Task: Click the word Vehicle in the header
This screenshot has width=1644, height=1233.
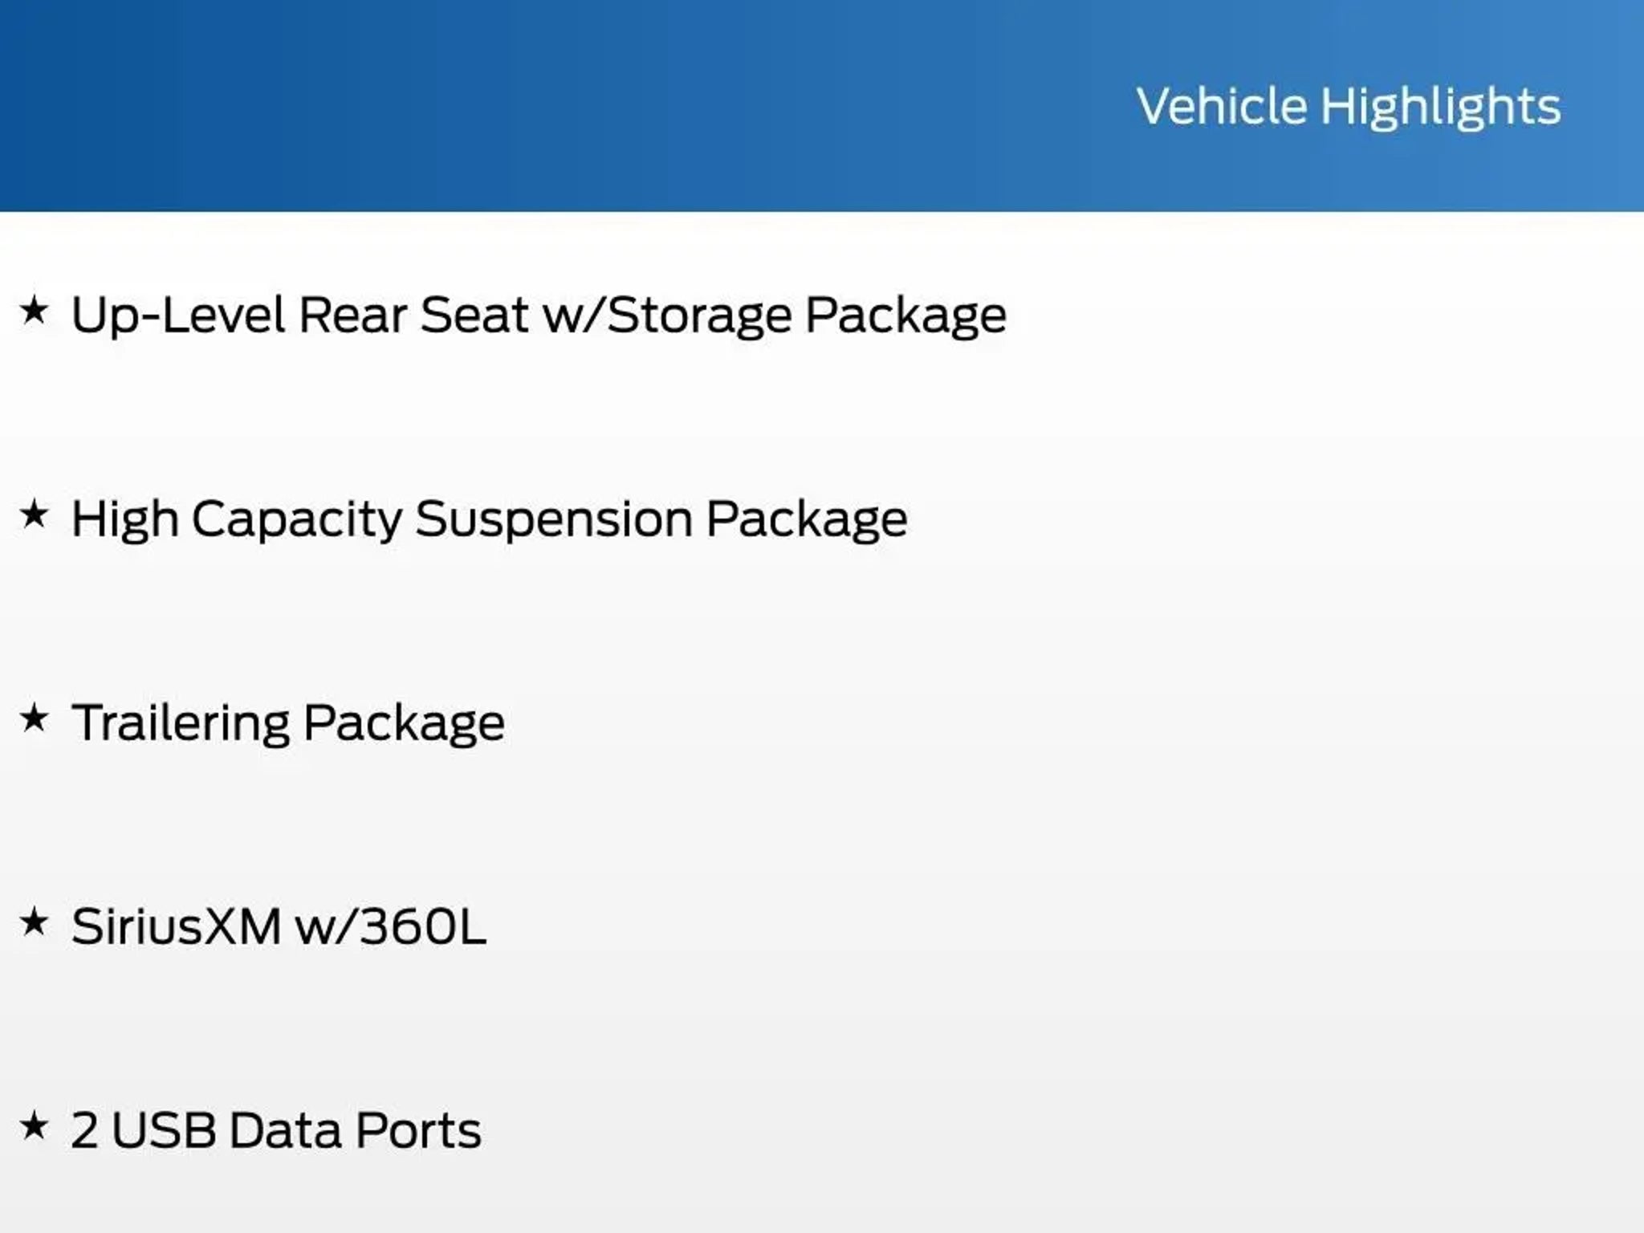Action: [x=1222, y=106]
